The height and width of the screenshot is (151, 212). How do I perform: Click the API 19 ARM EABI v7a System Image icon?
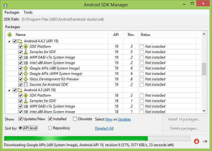click(26, 57)
